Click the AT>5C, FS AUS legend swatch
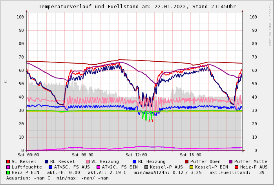 50,167
